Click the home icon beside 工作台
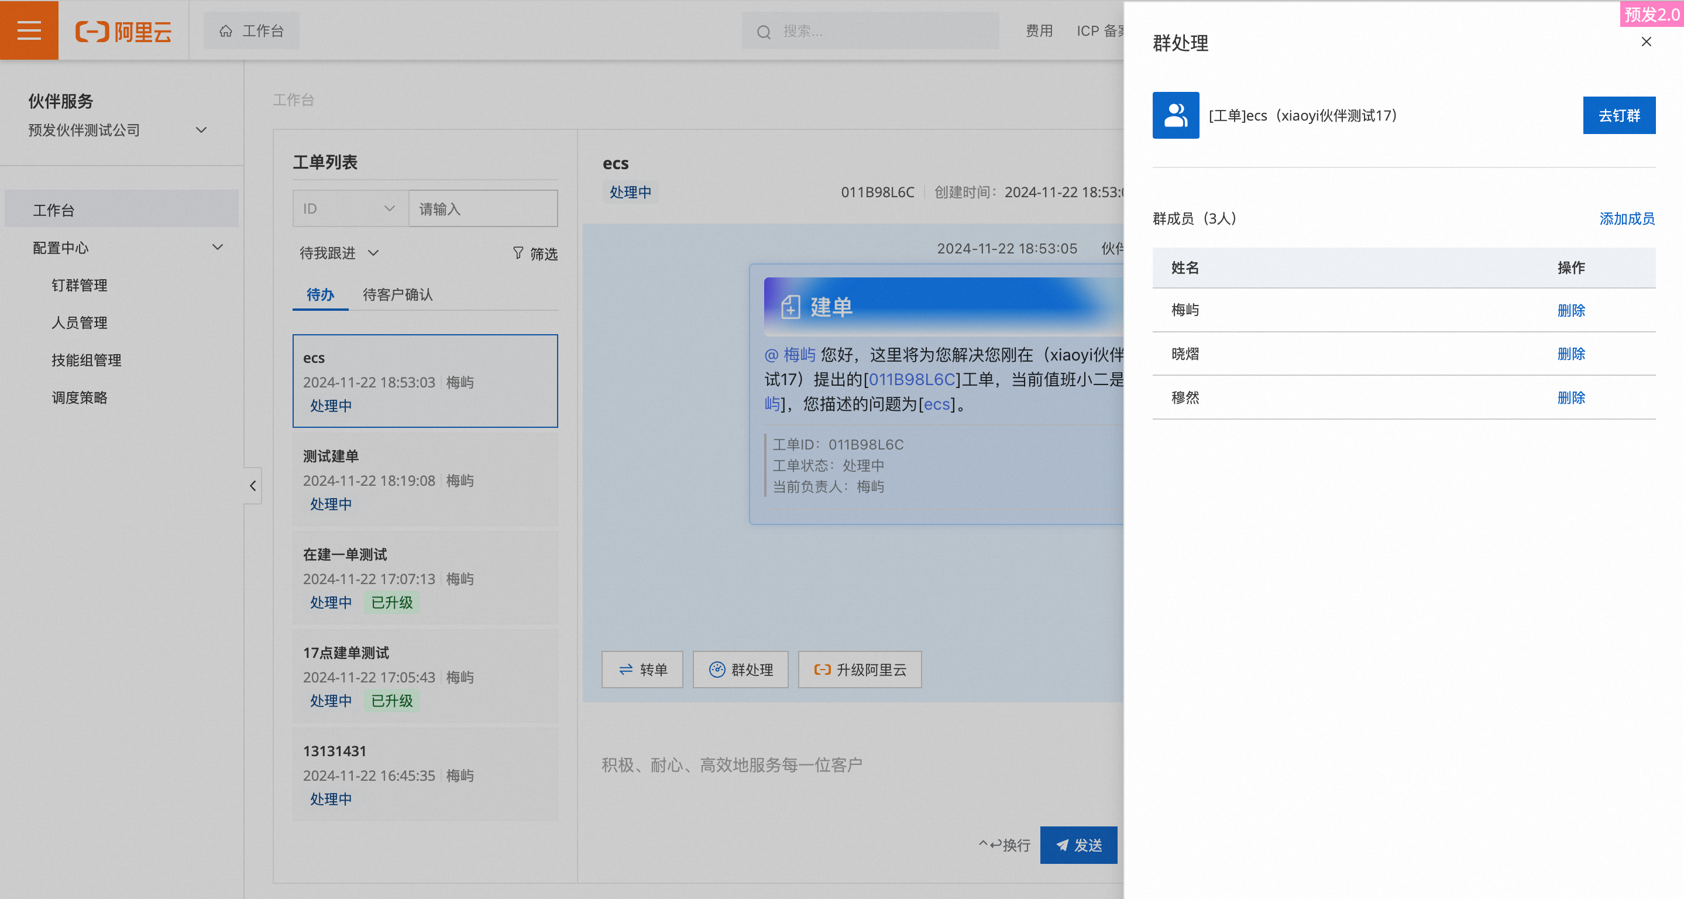The image size is (1684, 899). click(225, 31)
